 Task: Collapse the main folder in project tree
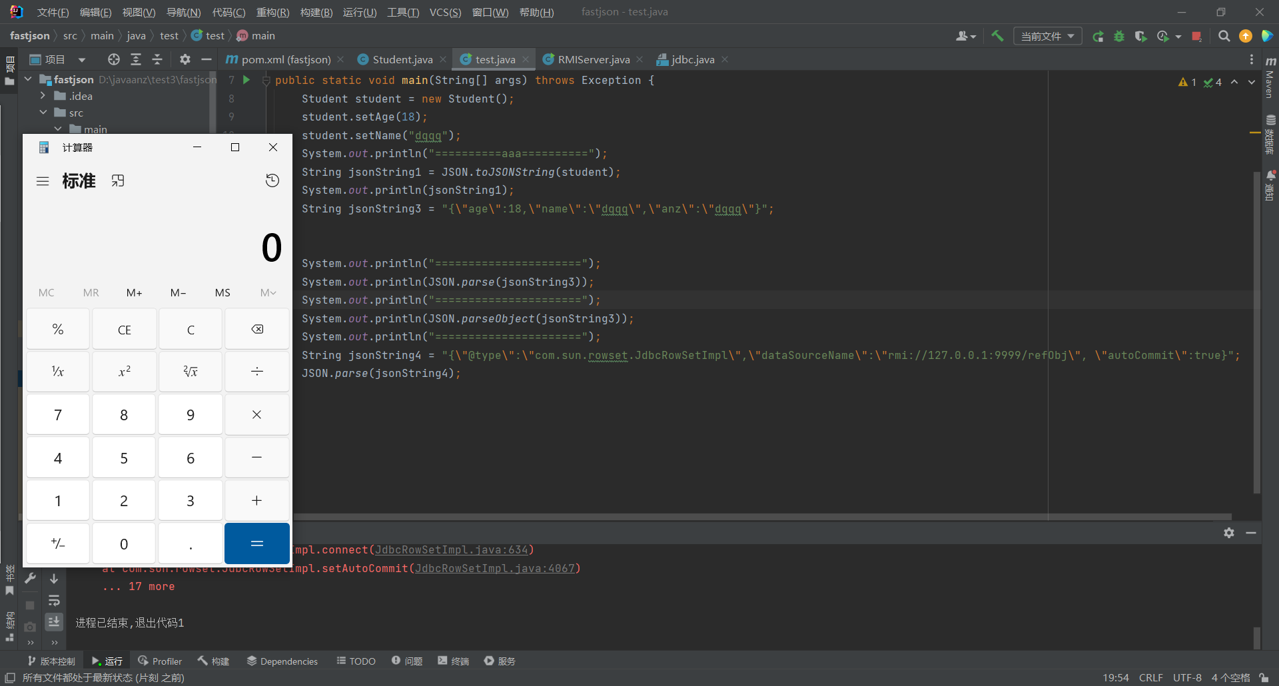tap(58, 129)
